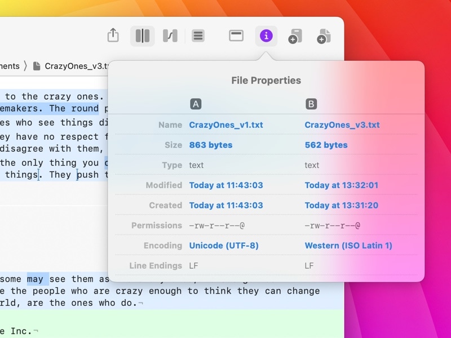Click the Type label in the properties
Screen dimensions: 451x338
click(x=172, y=165)
